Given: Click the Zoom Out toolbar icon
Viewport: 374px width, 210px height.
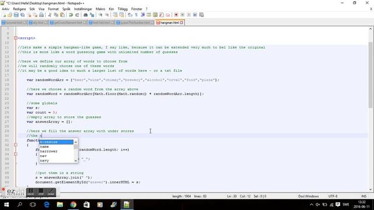Looking at the screenshot, I should click(106, 15).
